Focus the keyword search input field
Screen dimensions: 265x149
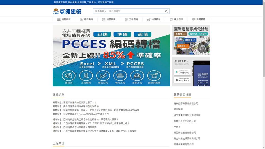coord(136,11)
